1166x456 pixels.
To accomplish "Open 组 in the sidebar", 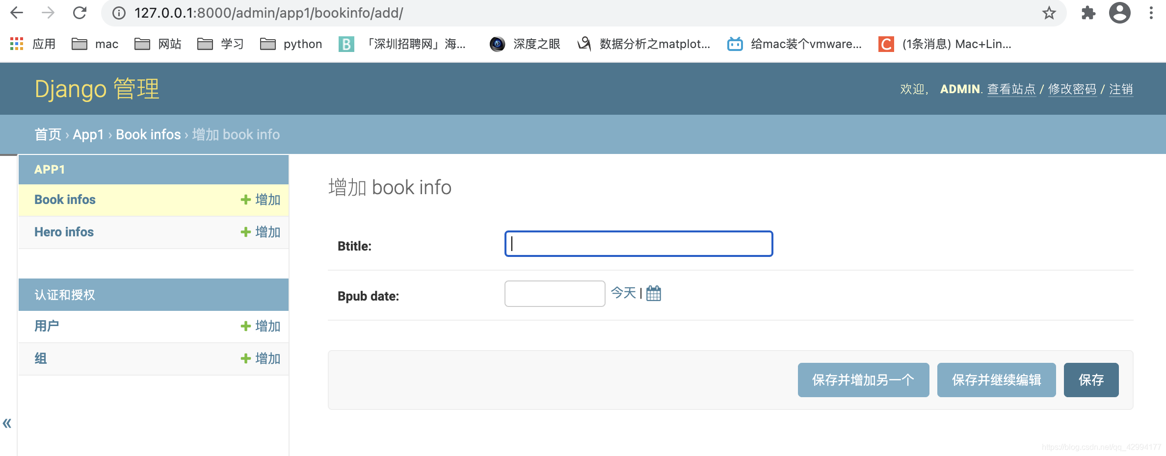I will coord(41,358).
